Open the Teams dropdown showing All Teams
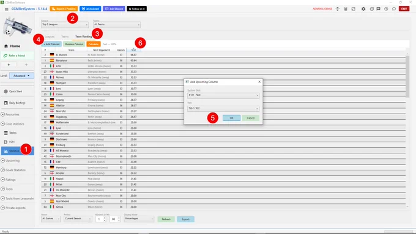This screenshot has width=416, height=234. 117,24
